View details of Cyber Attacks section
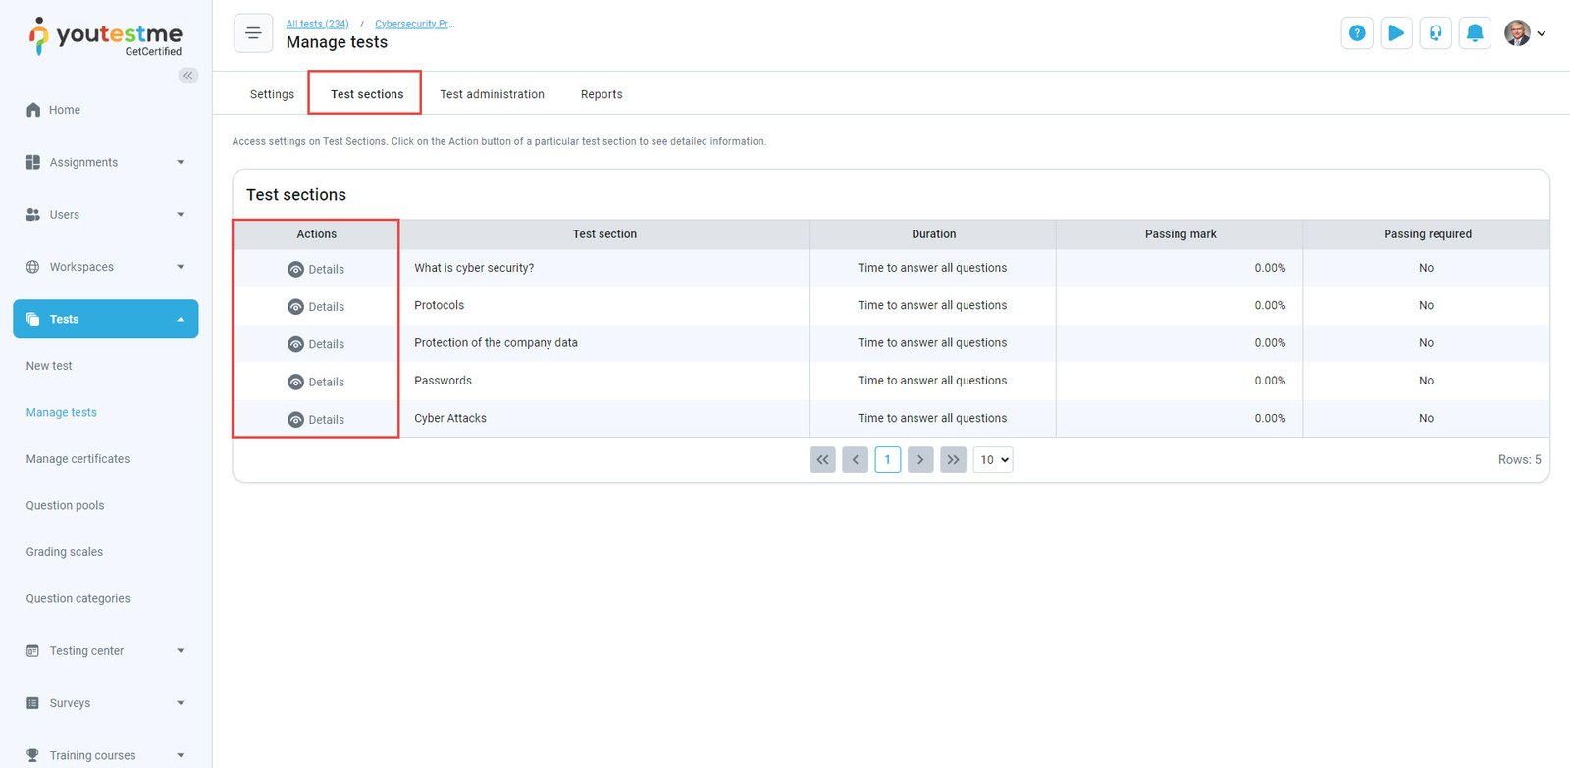1570x768 pixels. [316, 420]
